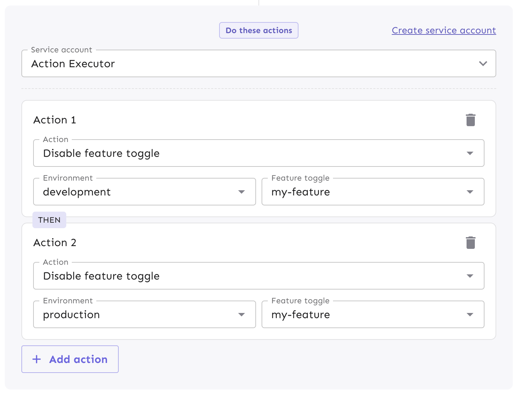Delete Action 2 using its trash icon
519x395 pixels.
pyautogui.click(x=471, y=242)
